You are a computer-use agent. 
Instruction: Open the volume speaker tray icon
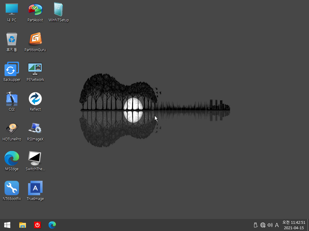(x=270, y=225)
